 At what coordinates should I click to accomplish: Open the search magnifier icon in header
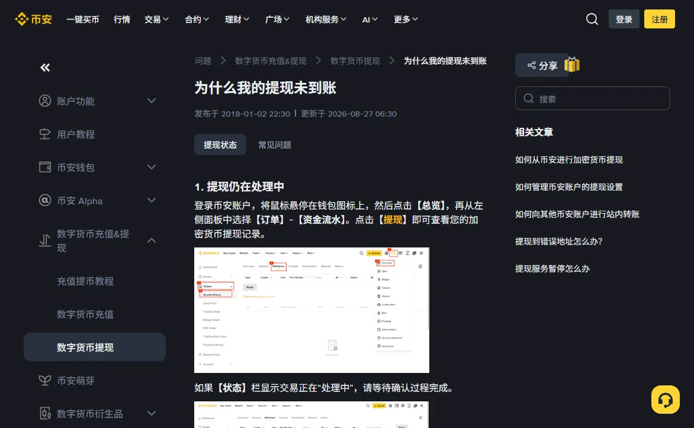tap(592, 19)
